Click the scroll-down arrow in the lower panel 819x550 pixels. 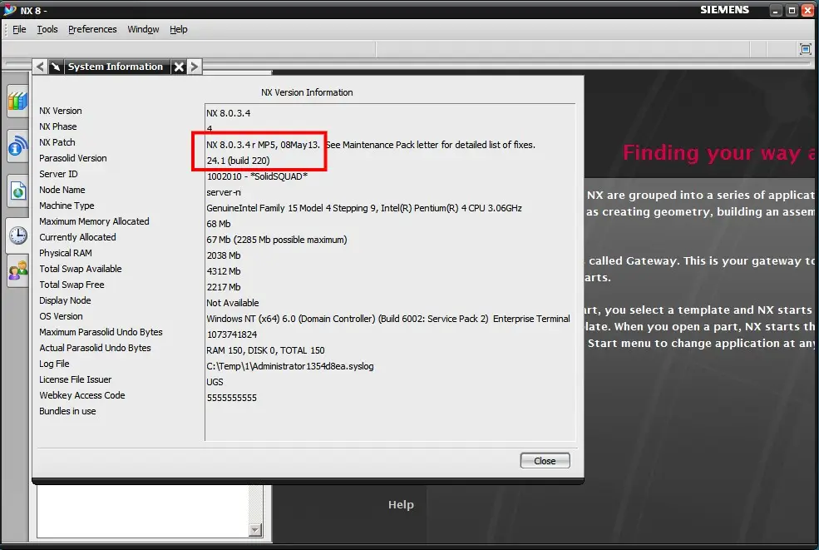pos(255,529)
